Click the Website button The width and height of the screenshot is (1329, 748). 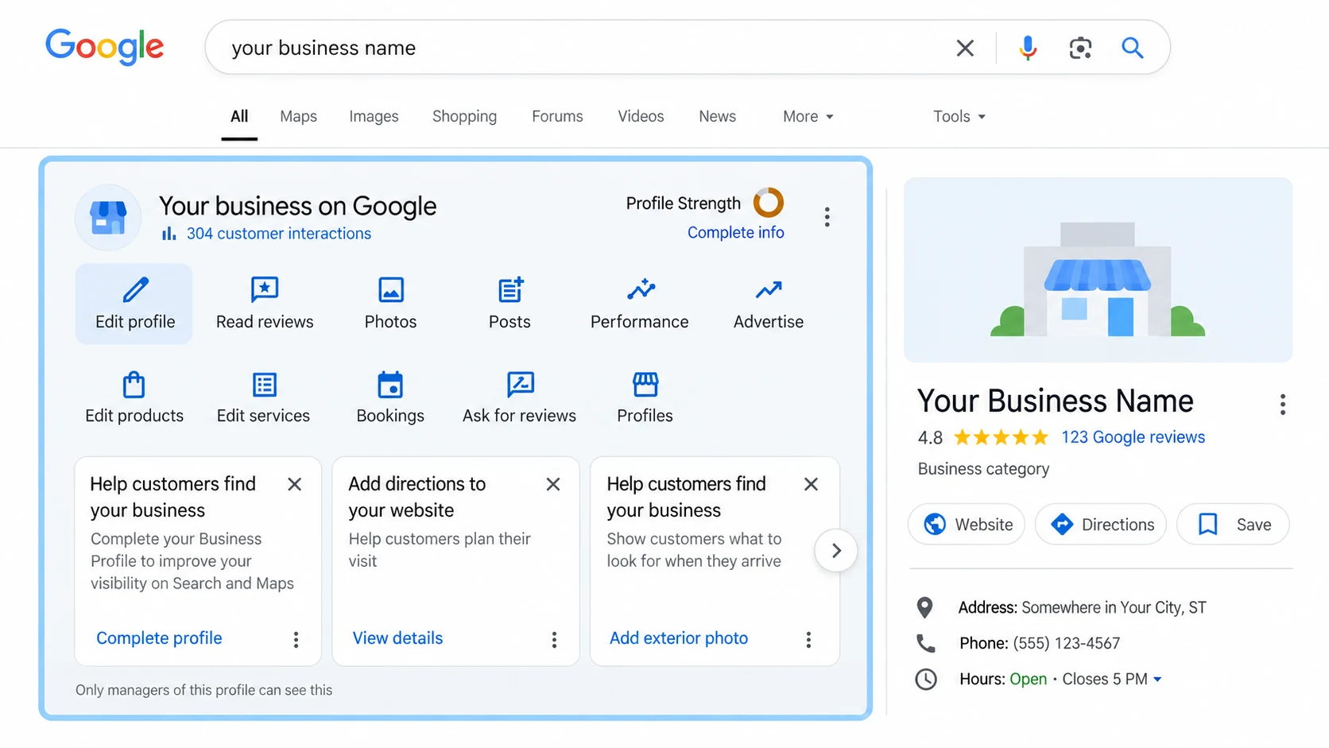coord(967,525)
